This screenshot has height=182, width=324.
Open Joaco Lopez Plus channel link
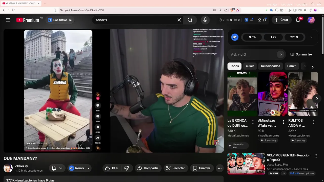click(278, 165)
